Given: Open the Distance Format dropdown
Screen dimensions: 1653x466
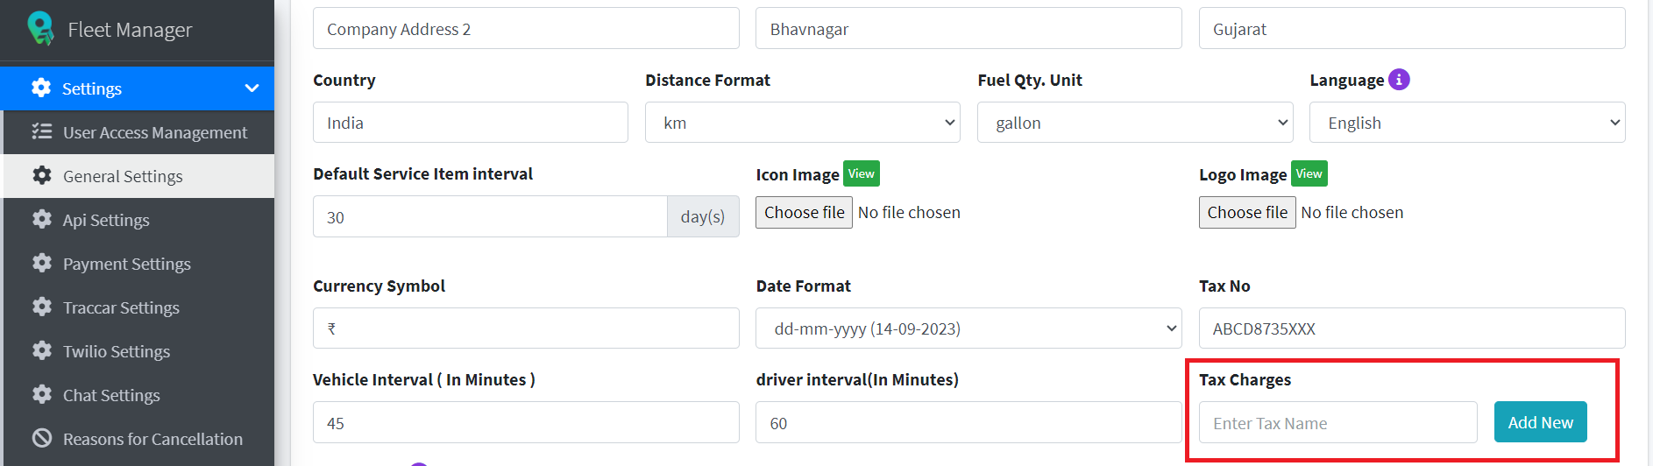Looking at the screenshot, I should [x=802, y=123].
